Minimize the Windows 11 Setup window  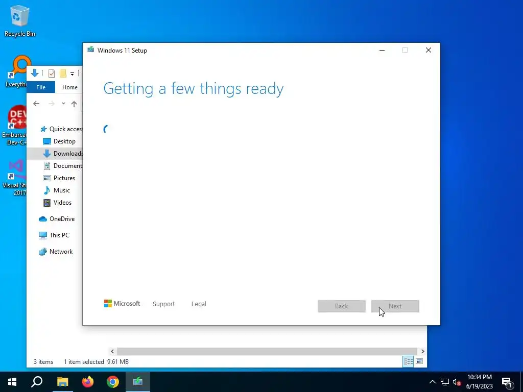382,50
